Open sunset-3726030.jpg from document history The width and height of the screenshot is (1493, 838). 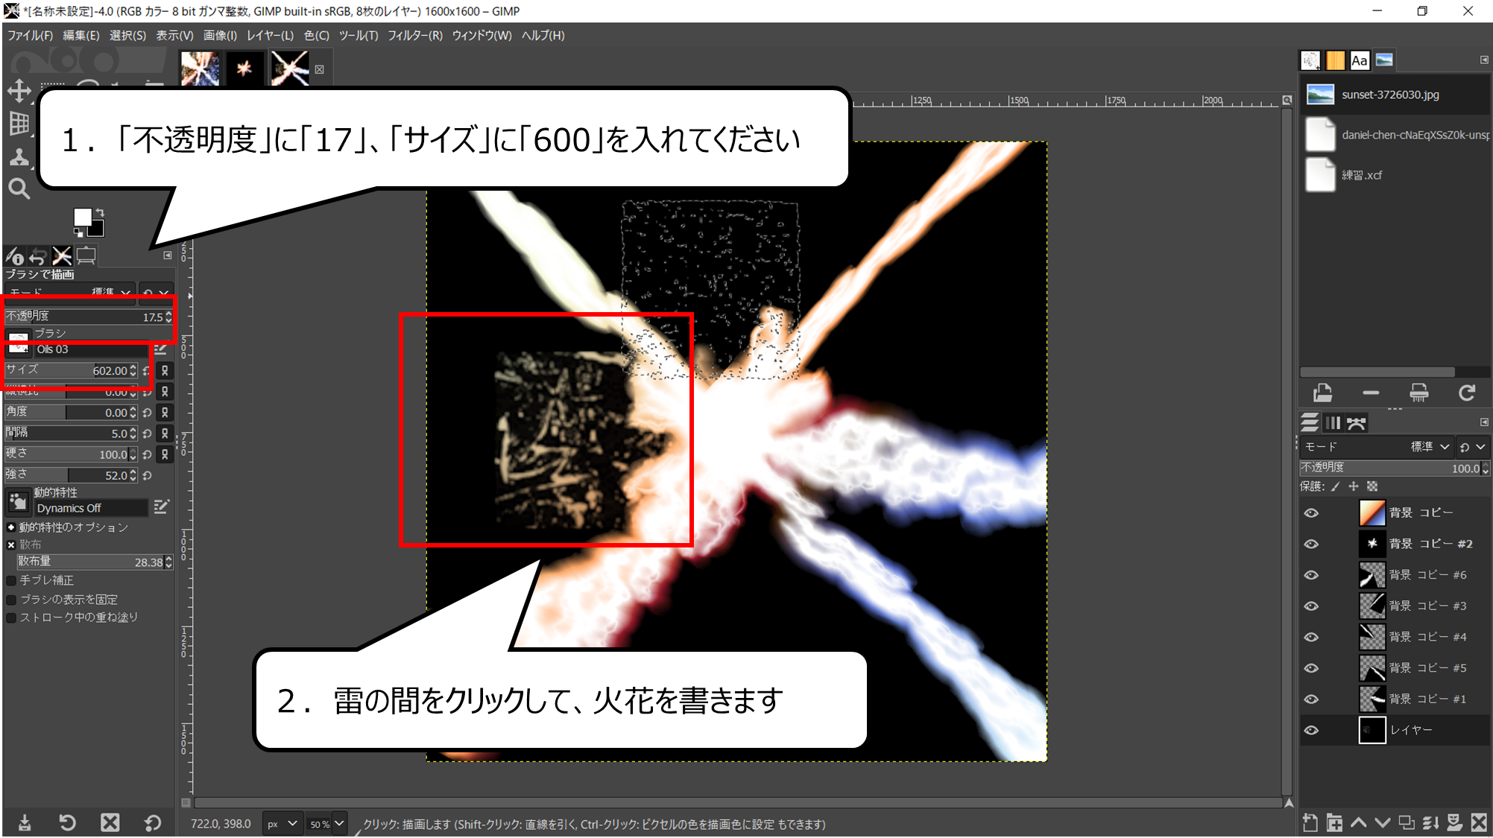point(1395,95)
